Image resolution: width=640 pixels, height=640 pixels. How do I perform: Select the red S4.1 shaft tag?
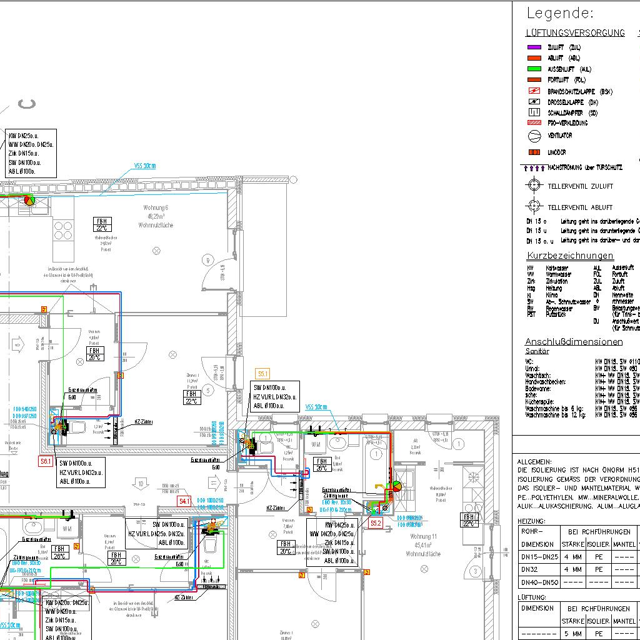tap(184, 501)
